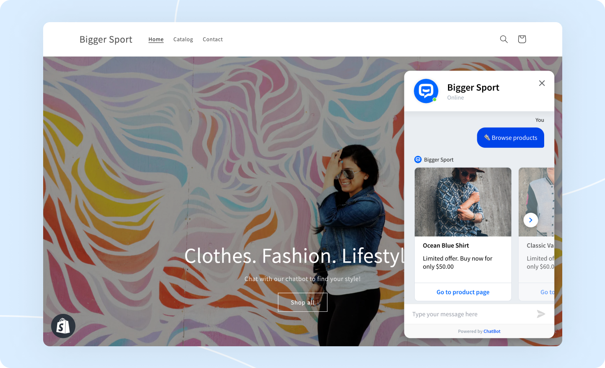Go to the Home navigation item
The width and height of the screenshot is (605, 368).
(156, 39)
